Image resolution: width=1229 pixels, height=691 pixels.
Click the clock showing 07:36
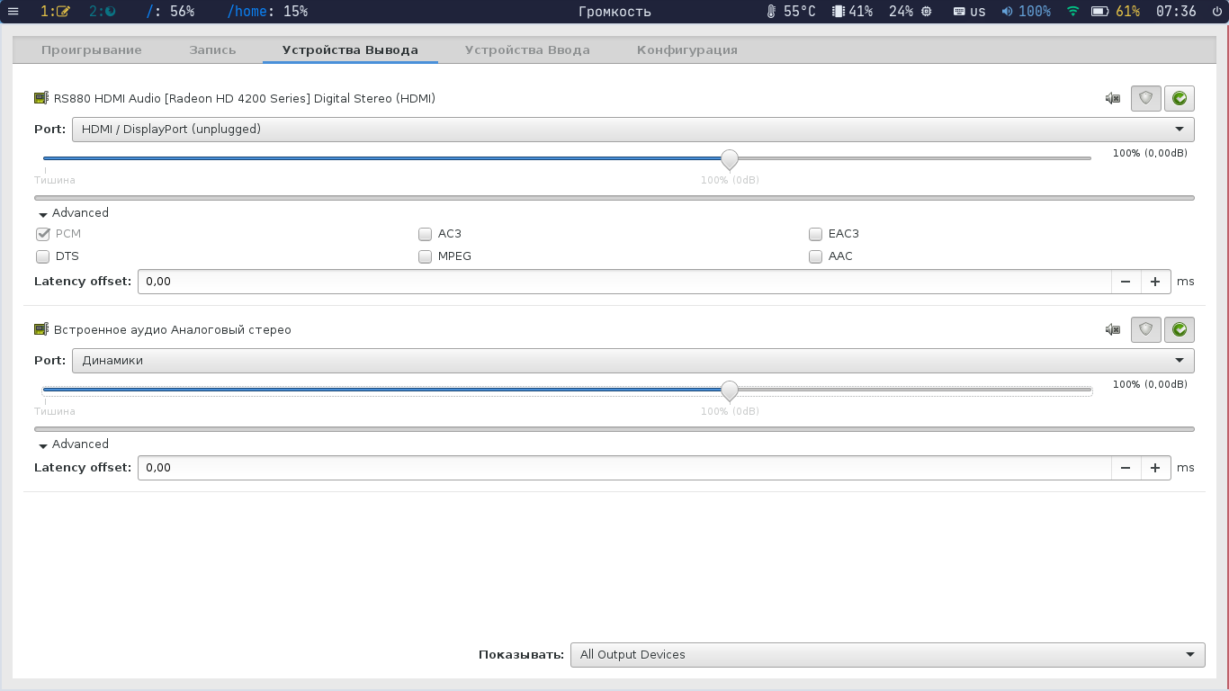1176,12
